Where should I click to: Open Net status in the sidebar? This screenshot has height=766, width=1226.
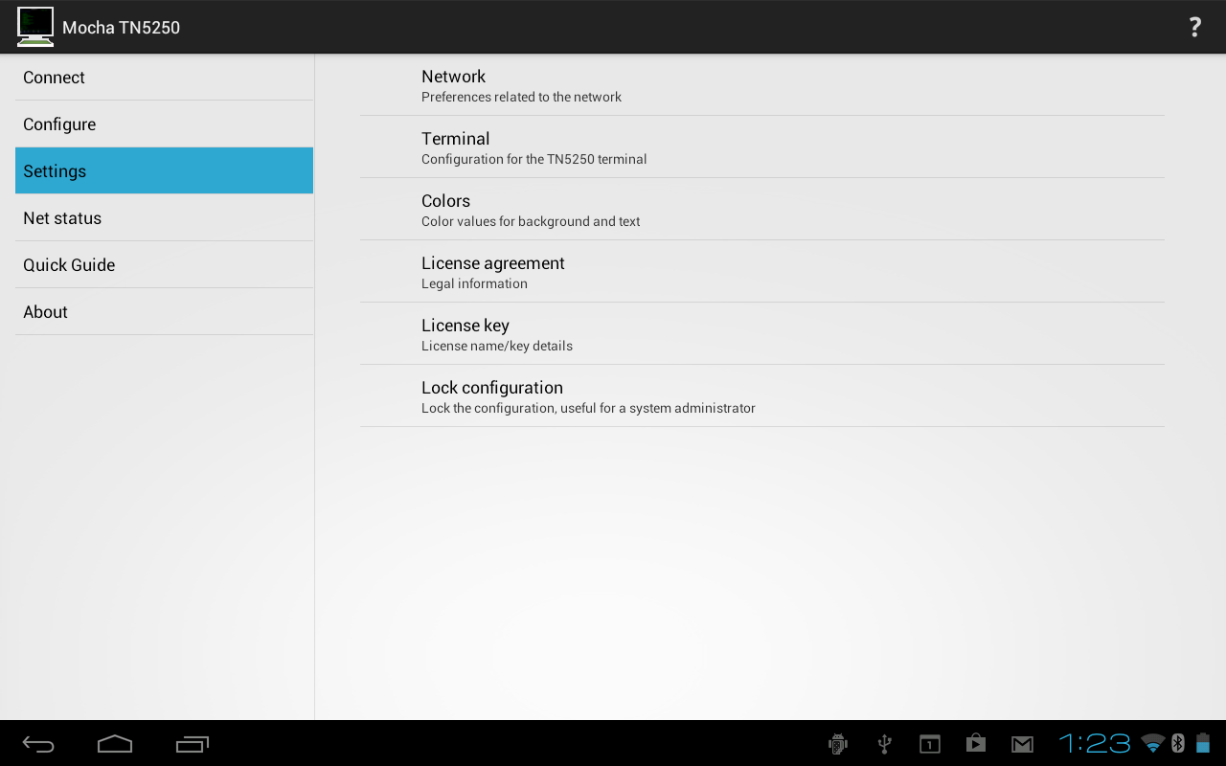(x=164, y=218)
